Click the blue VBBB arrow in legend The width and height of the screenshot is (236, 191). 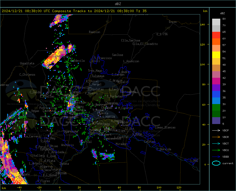[216, 157]
